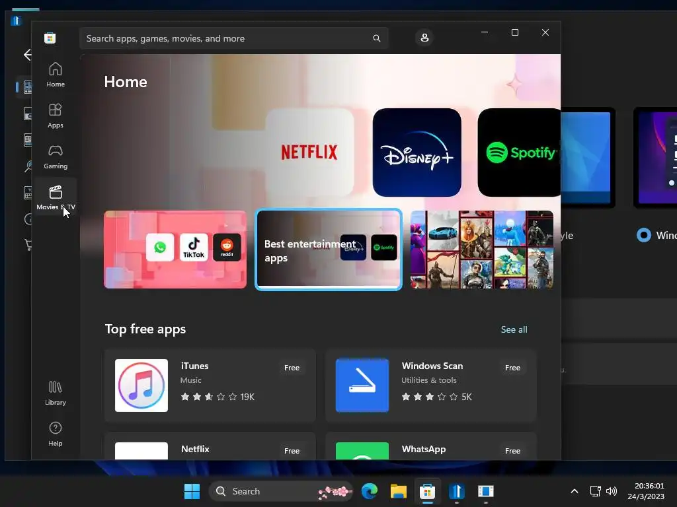Show hidden system tray icons chevron
This screenshot has width=677, height=507.
click(575, 491)
